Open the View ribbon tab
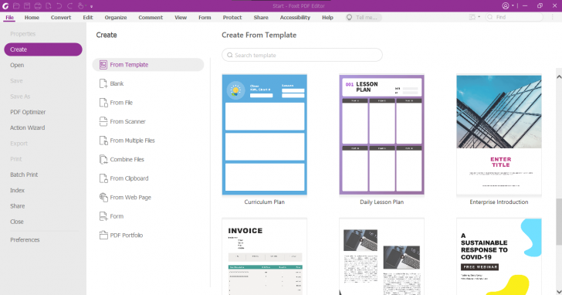The height and width of the screenshot is (295, 562). click(181, 17)
